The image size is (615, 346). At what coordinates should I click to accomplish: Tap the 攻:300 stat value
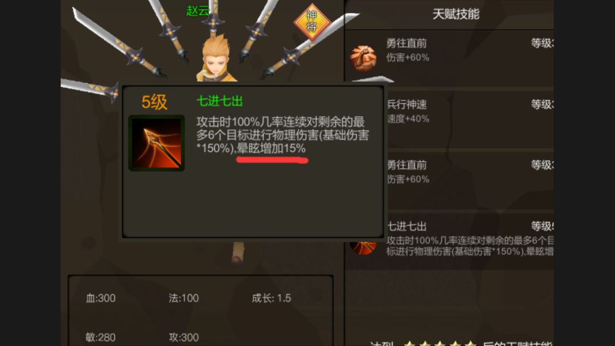pos(183,337)
